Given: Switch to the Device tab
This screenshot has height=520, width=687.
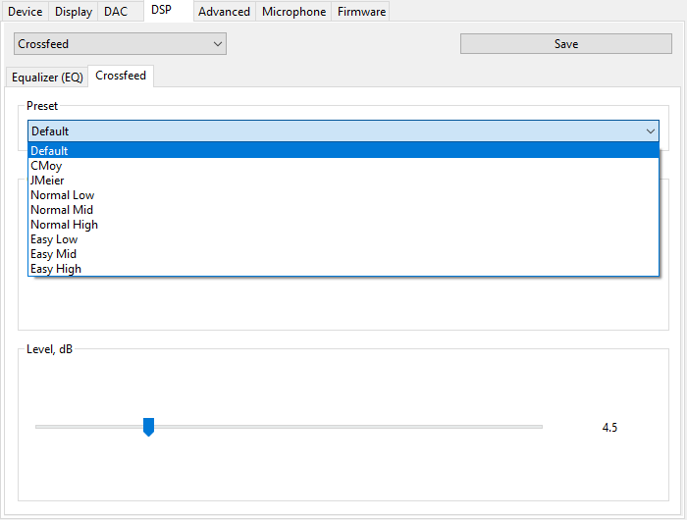Looking at the screenshot, I should coord(25,12).
